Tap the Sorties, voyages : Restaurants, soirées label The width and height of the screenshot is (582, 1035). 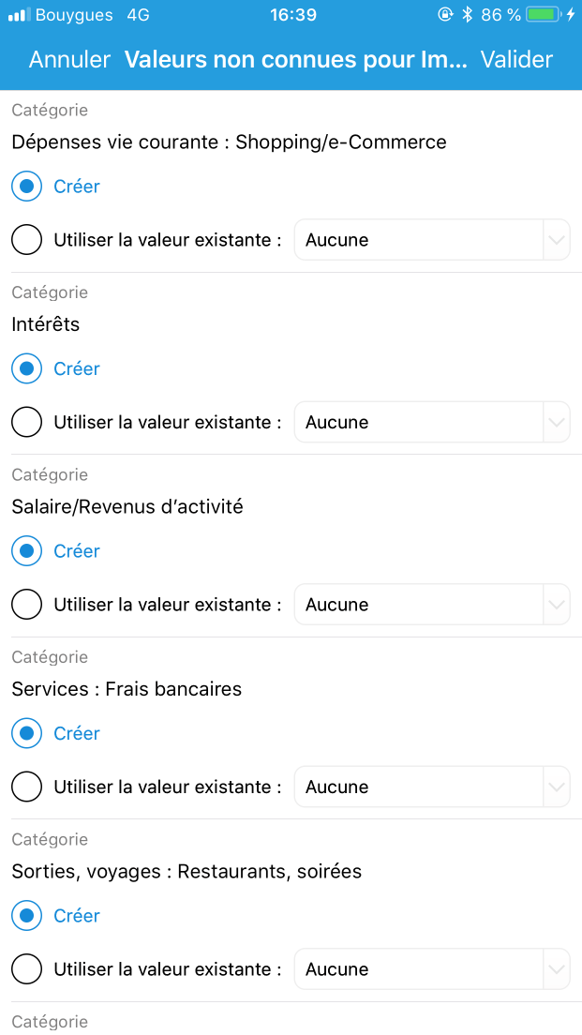[187, 871]
